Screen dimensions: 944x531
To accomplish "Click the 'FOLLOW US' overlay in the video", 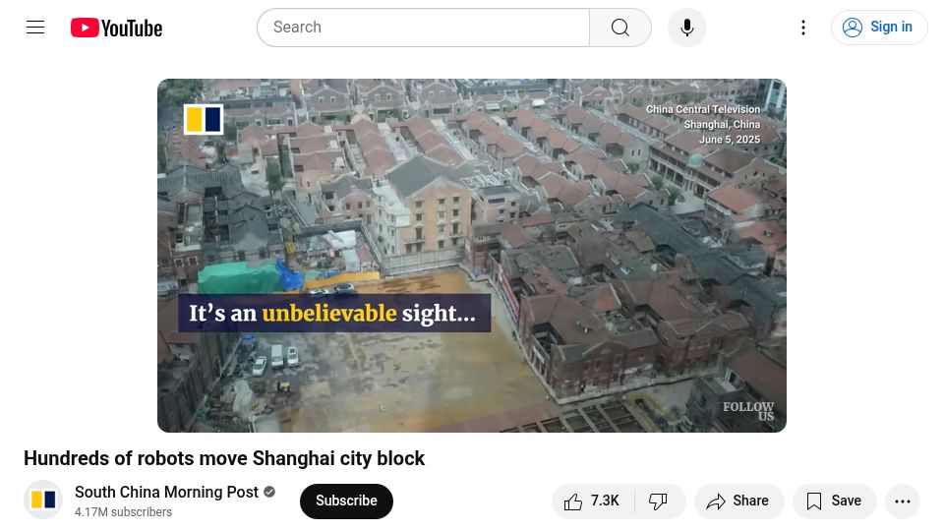I will click(748, 411).
